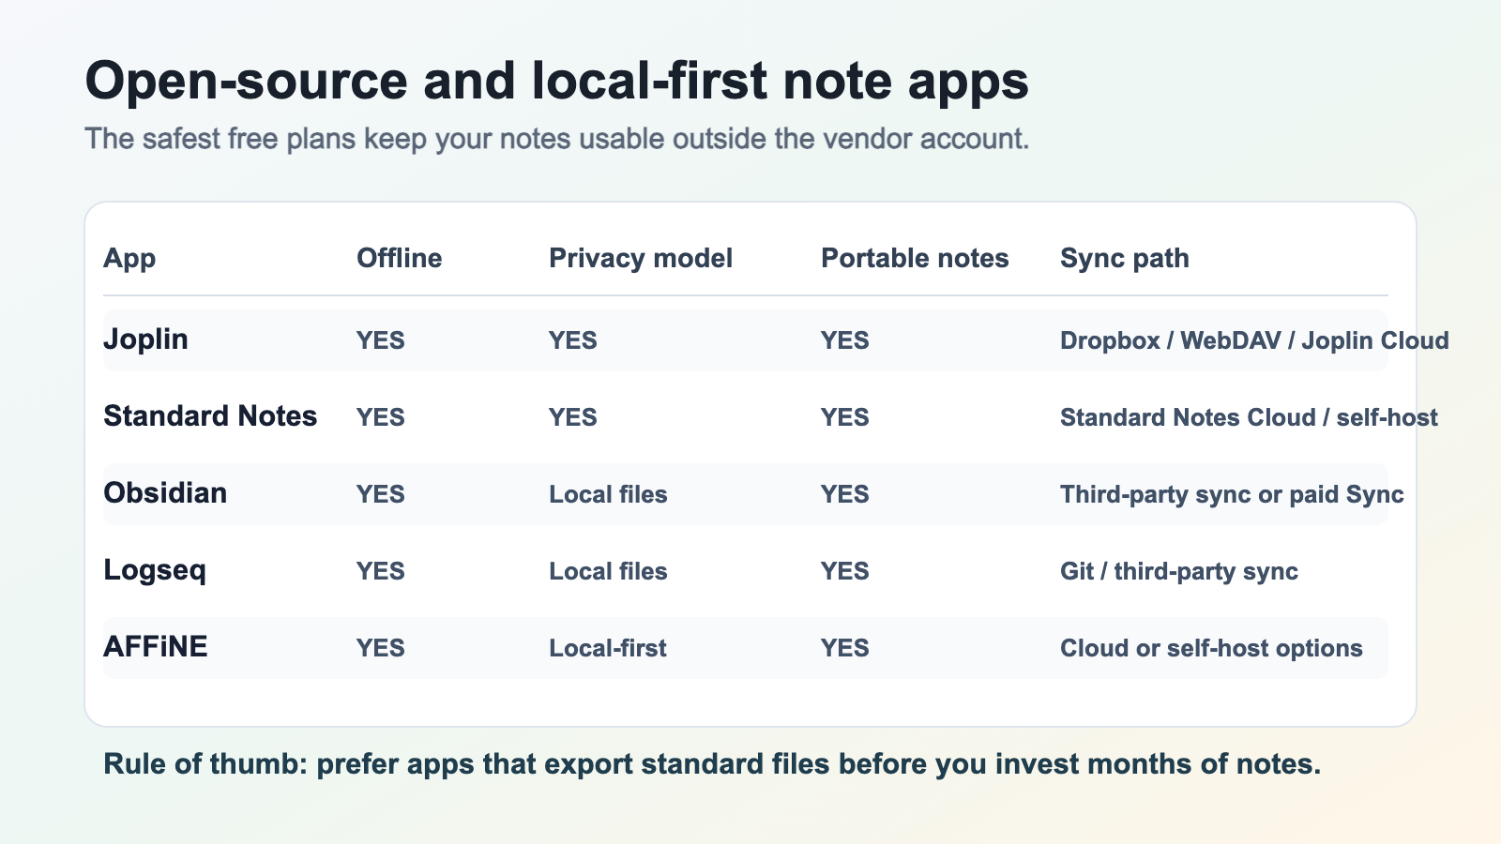Click Obsidian's Portable notes YES cell

[845, 494]
